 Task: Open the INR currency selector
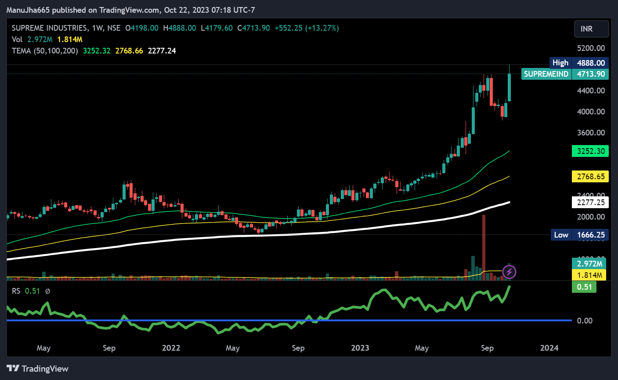click(591, 29)
